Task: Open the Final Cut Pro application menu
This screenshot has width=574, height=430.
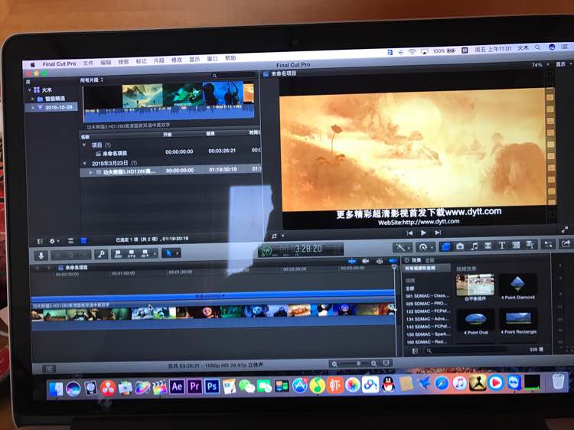Action: coord(59,64)
